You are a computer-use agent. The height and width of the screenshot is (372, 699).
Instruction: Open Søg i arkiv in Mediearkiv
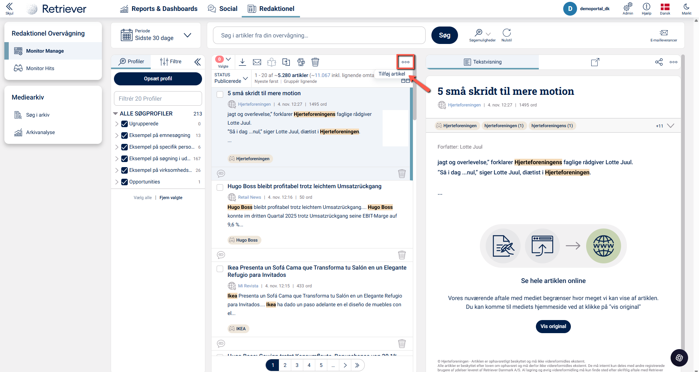53,115
